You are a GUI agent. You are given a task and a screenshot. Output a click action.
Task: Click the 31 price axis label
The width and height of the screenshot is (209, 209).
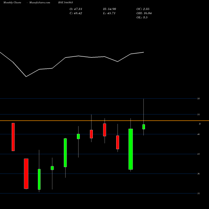pyautogui.click(x=199, y=194)
